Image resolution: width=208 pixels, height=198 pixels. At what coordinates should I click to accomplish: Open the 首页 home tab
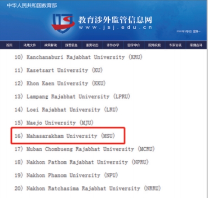tap(9, 45)
